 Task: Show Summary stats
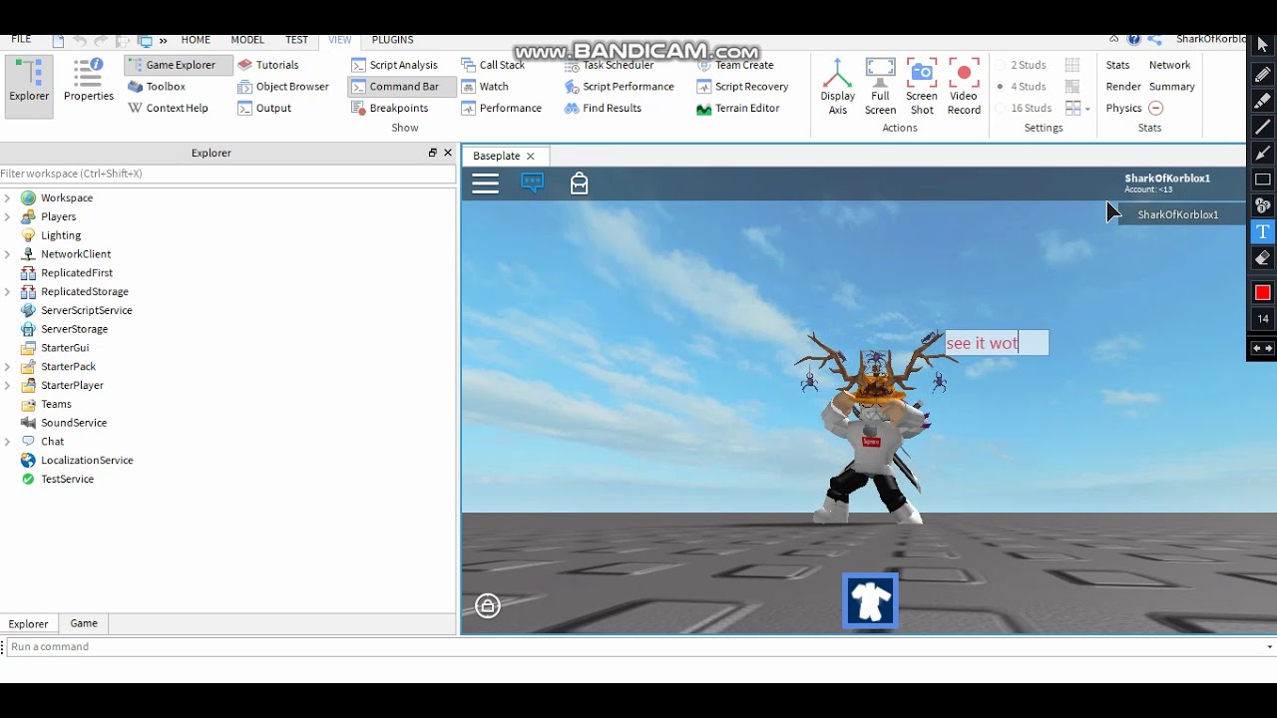point(1171,87)
